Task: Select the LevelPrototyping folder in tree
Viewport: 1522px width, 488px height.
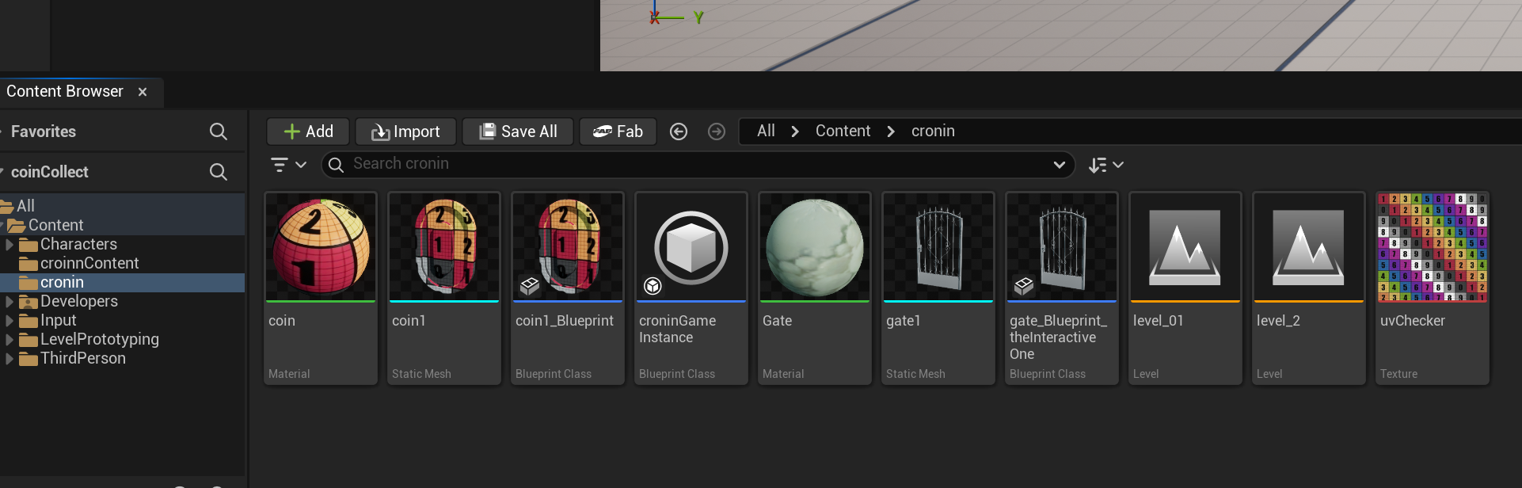Action: (x=99, y=340)
